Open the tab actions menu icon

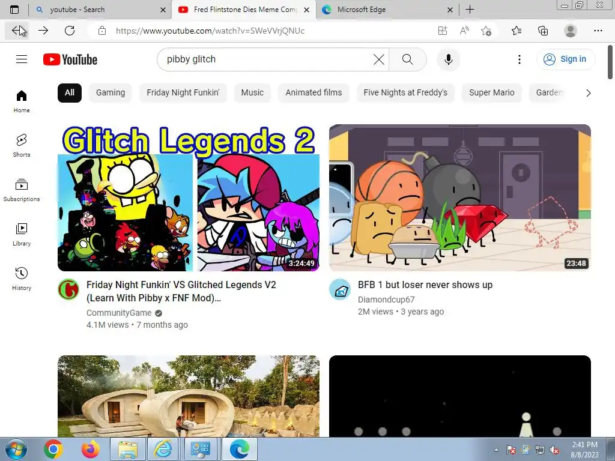(14, 10)
